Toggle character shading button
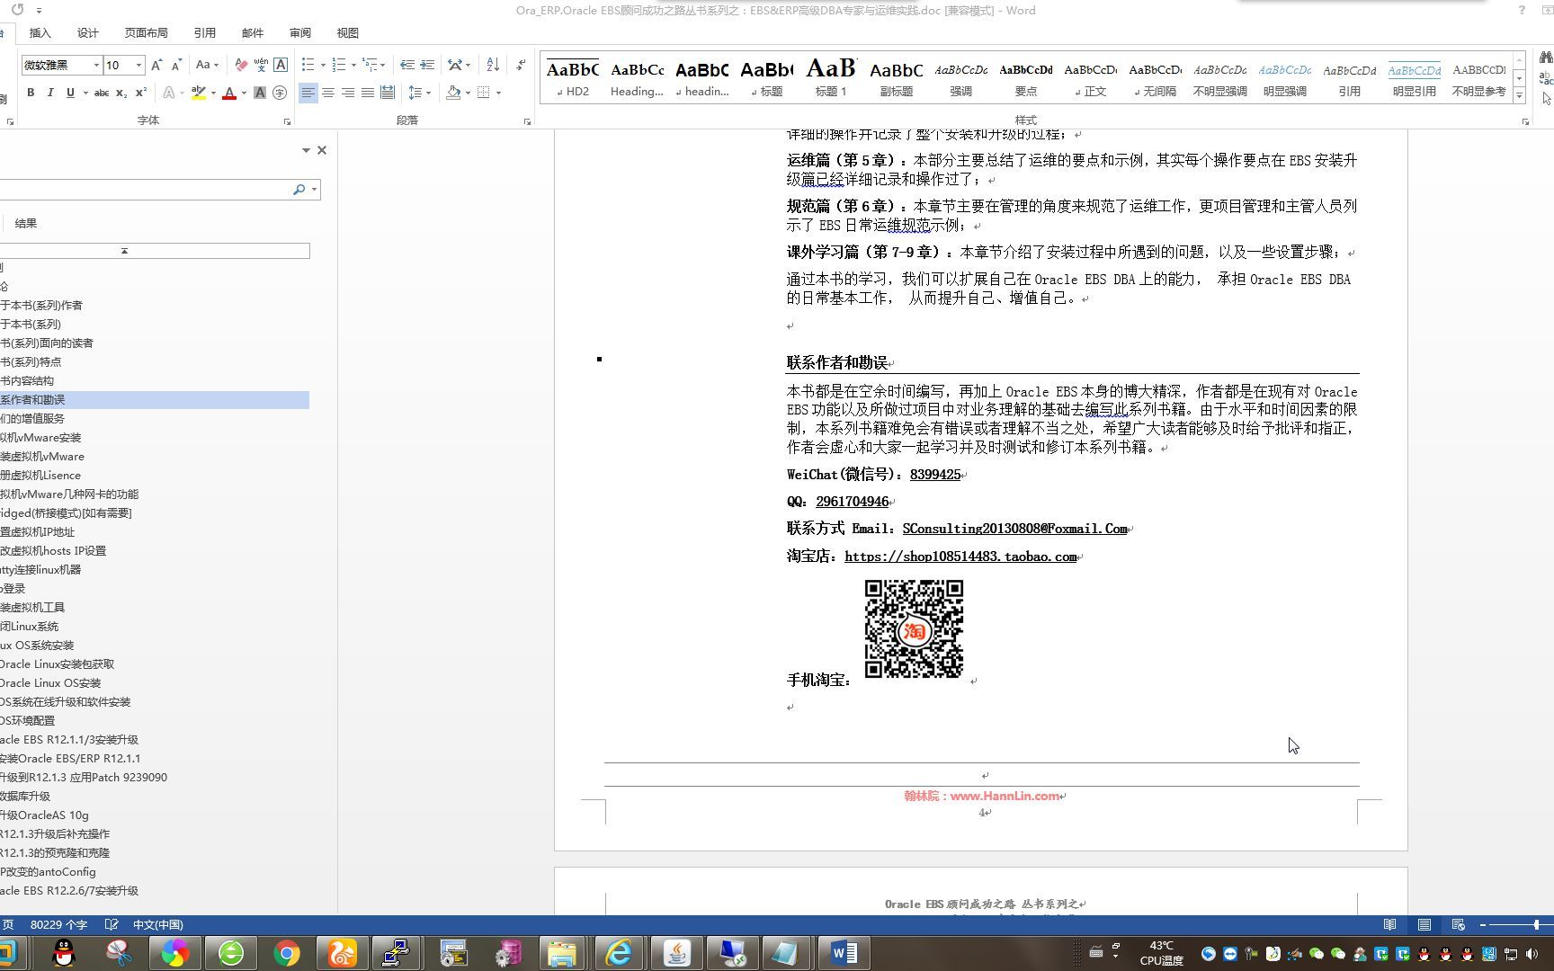1554x971 pixels. (x=260, y=93)
